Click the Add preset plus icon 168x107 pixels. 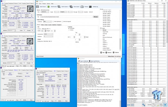pos(101,53)
